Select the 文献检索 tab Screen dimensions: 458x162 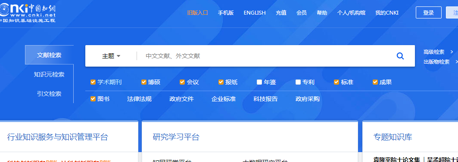coord(49,55)
